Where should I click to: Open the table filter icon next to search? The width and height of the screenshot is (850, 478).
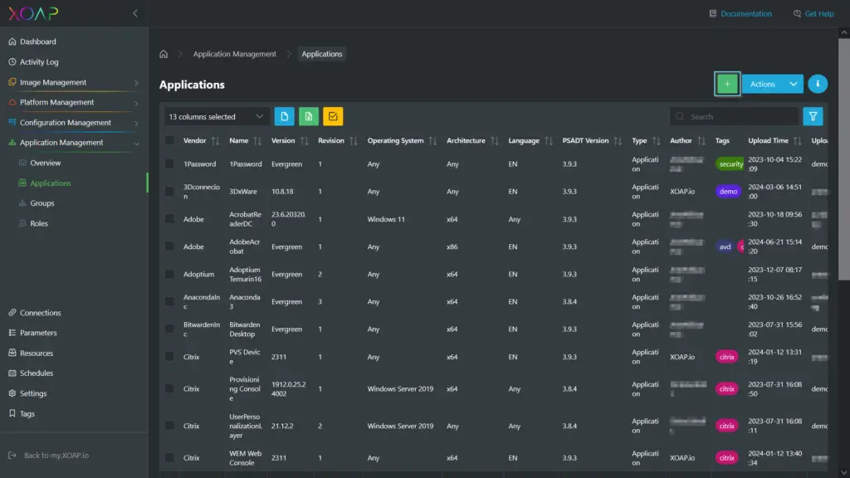(813, 116)
